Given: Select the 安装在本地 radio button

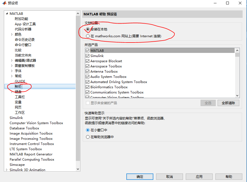Looking at the screenshot, I should [x=88, y=29].
